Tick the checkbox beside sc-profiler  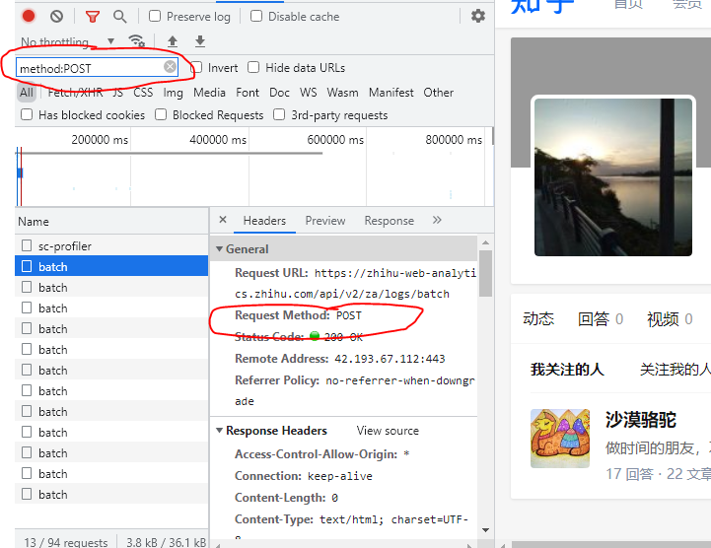(x=27, y=245)
